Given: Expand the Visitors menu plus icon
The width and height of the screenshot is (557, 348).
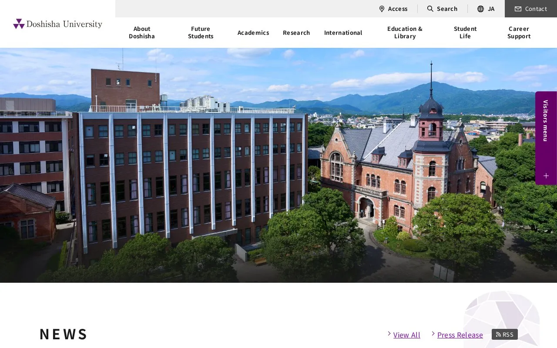Looking at the screenshot, I should [x=546, y=176].
